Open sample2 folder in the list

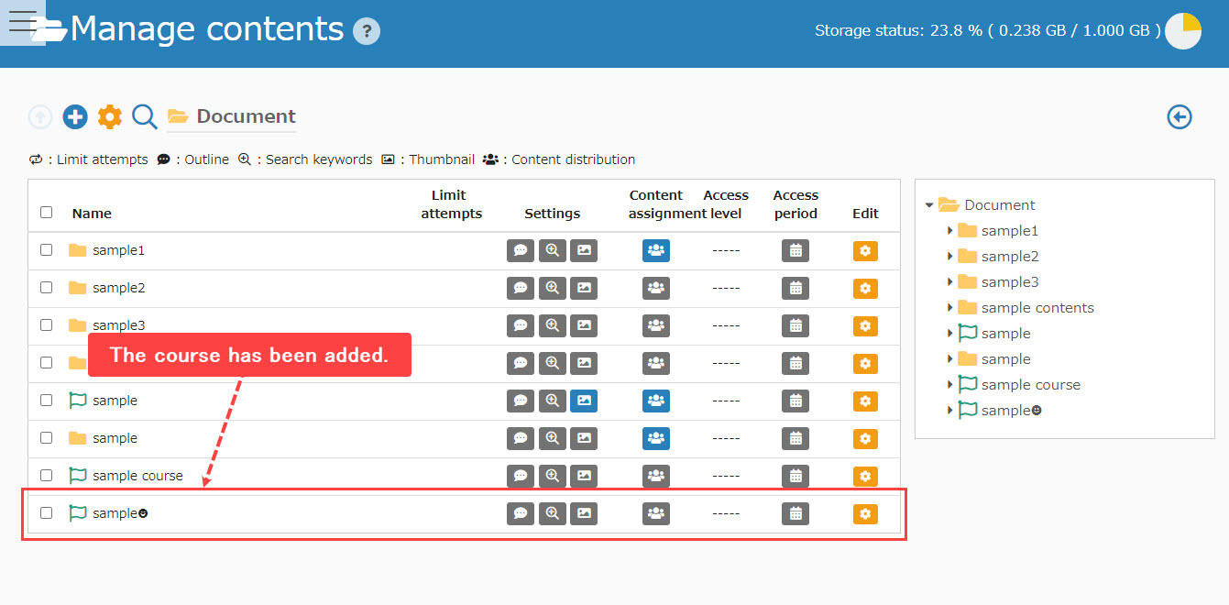tap(118, 288)
